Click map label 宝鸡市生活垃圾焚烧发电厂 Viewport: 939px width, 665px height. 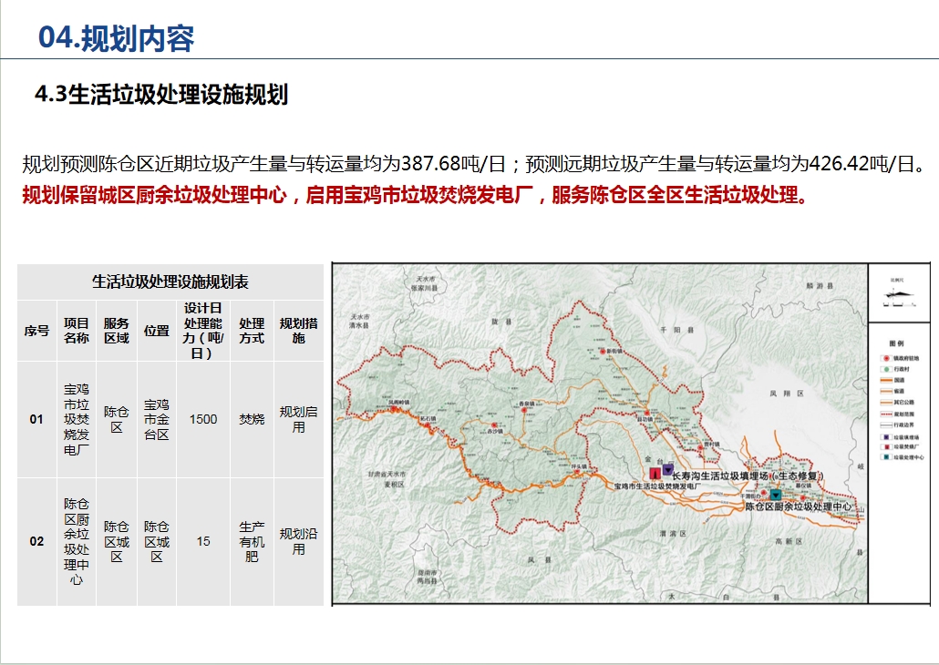click(x=657, y=486)
